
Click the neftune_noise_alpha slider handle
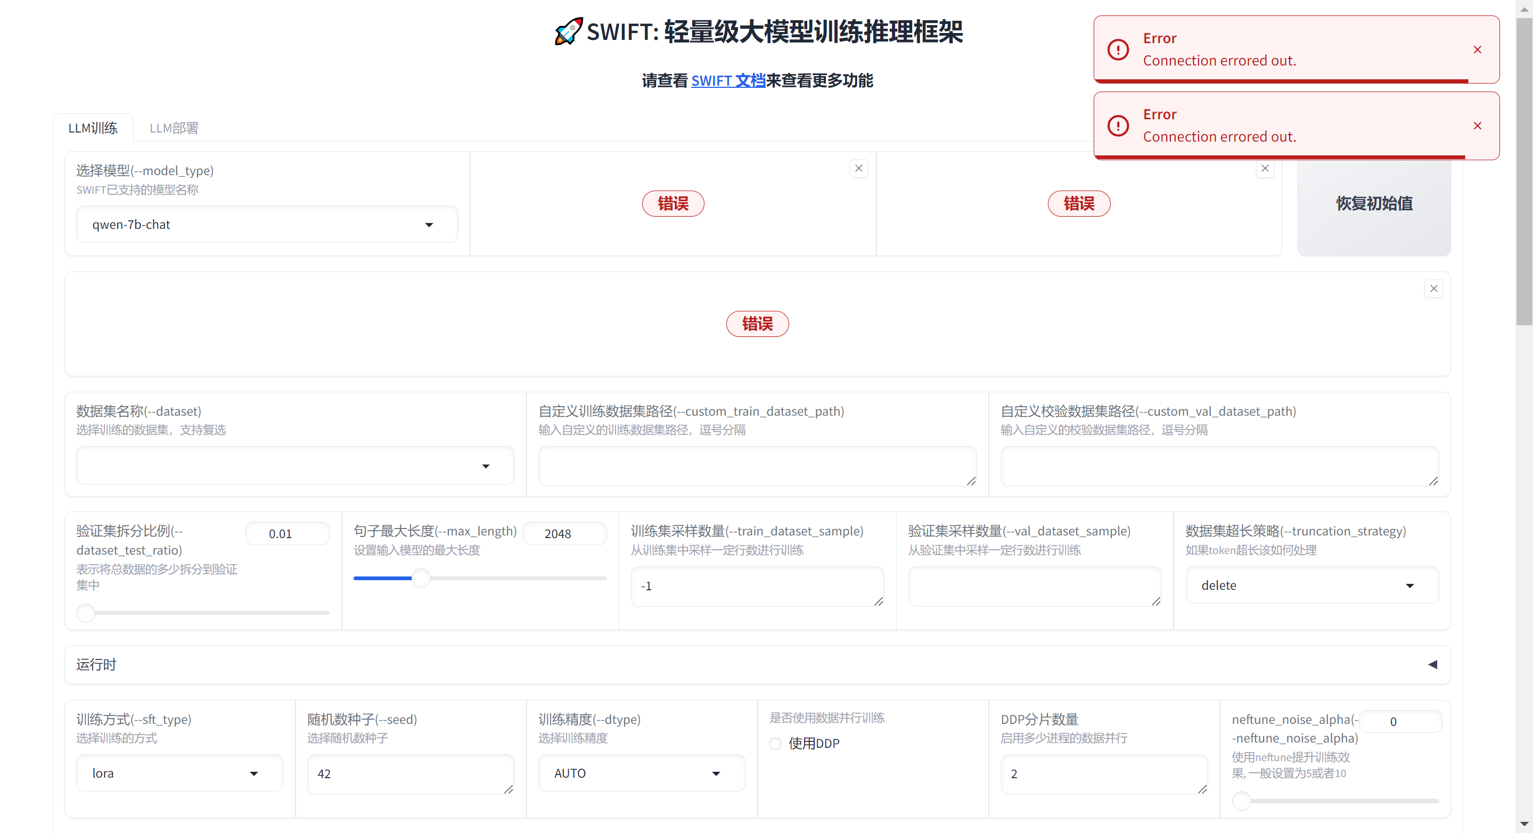pos(1241,801)
